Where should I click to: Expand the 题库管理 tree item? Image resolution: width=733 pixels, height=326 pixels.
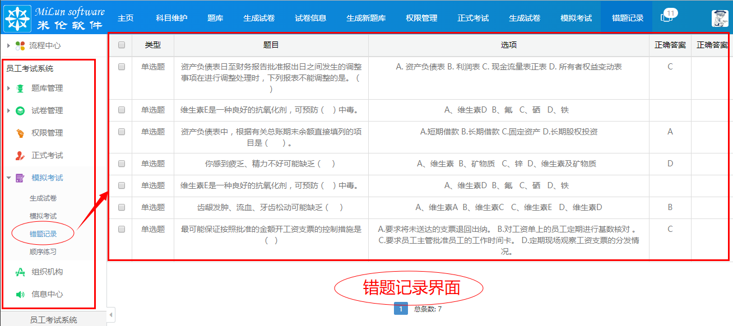tap(8, 88)
